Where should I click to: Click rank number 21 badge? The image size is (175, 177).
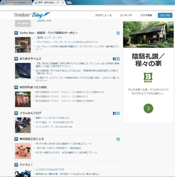tap(16, 139)
